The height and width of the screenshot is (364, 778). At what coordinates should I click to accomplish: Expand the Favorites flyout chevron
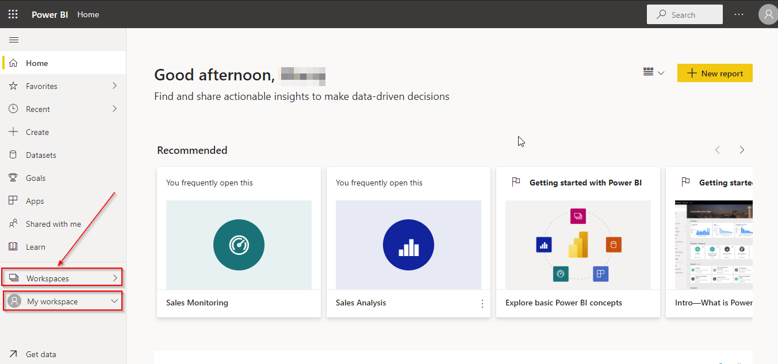pos(114,86)
